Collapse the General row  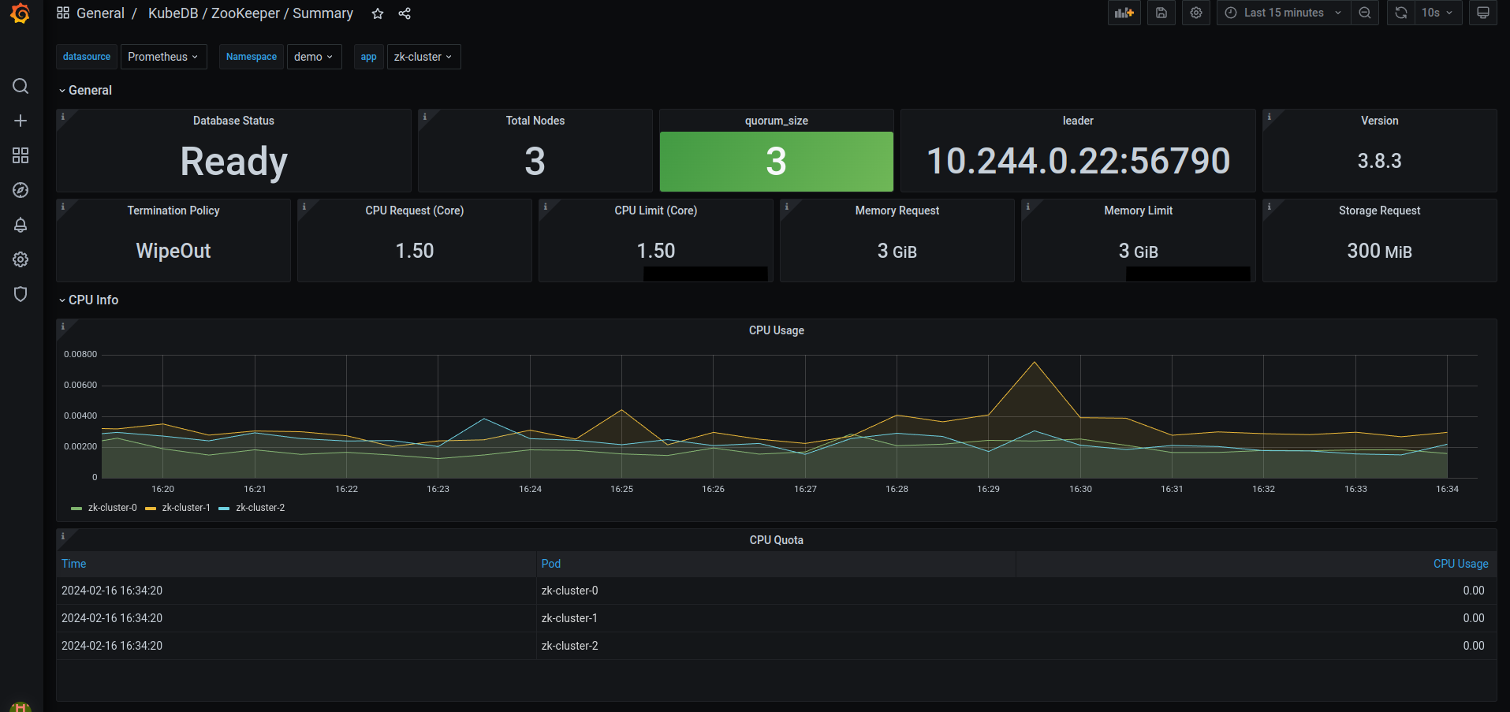click(x=90, y=90)
